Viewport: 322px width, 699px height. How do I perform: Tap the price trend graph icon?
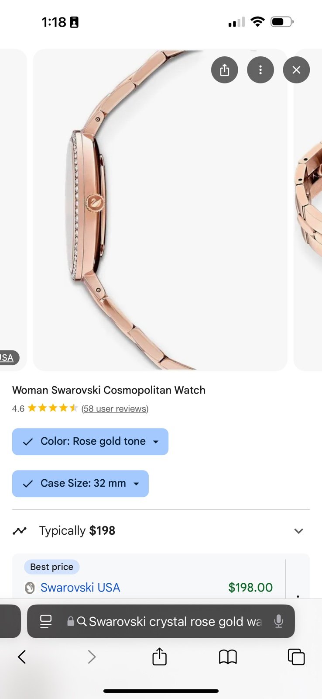(x=20, y=531)
